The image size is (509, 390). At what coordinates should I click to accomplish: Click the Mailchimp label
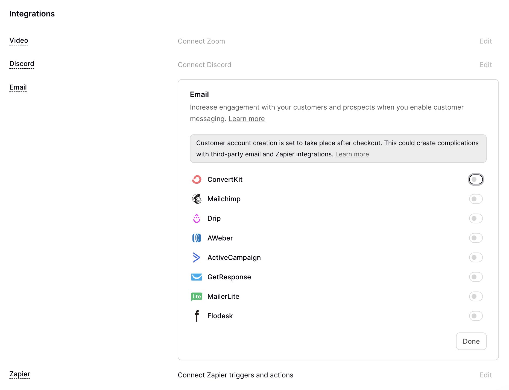(224, 199)
